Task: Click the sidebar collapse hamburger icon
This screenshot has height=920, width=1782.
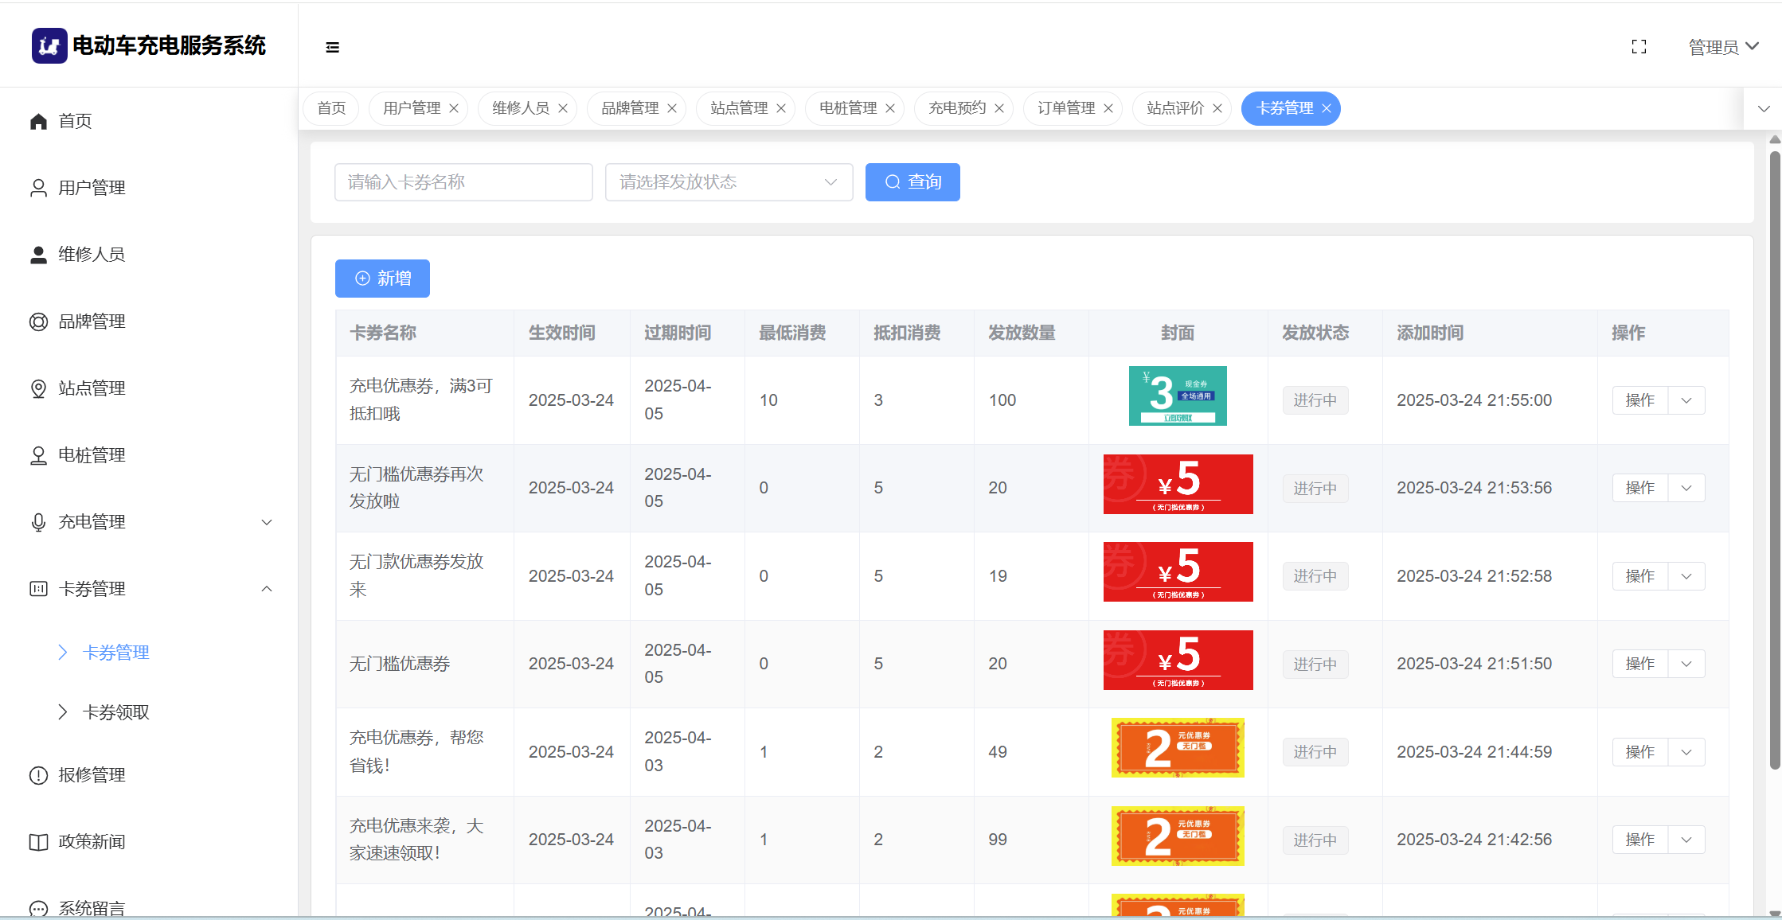Action: (x=332, y=48)
